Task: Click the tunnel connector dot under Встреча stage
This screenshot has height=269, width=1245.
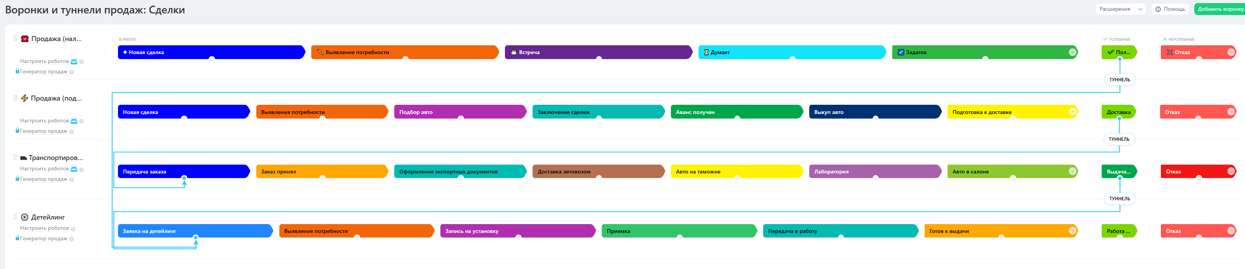Action: 599,58
